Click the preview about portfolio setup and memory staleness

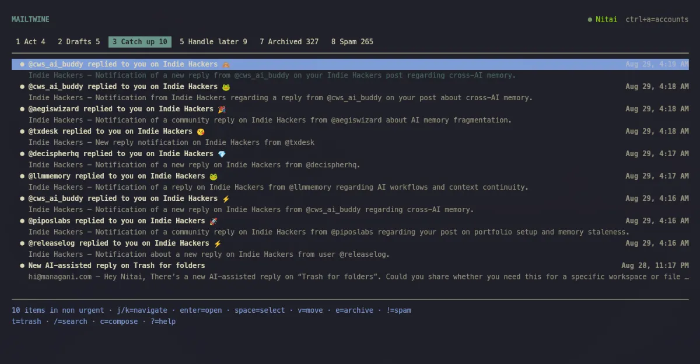coord(329,232)
